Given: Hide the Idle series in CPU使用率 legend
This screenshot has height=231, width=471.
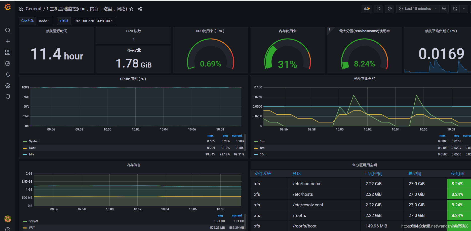Looking at the screenshot, I should coord(31,154).
